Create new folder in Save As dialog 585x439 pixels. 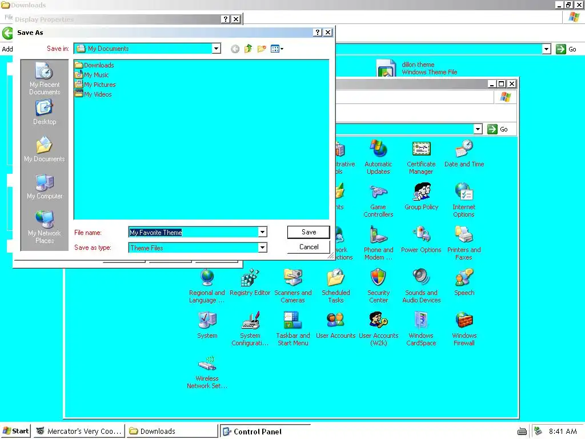coord(262,49)
